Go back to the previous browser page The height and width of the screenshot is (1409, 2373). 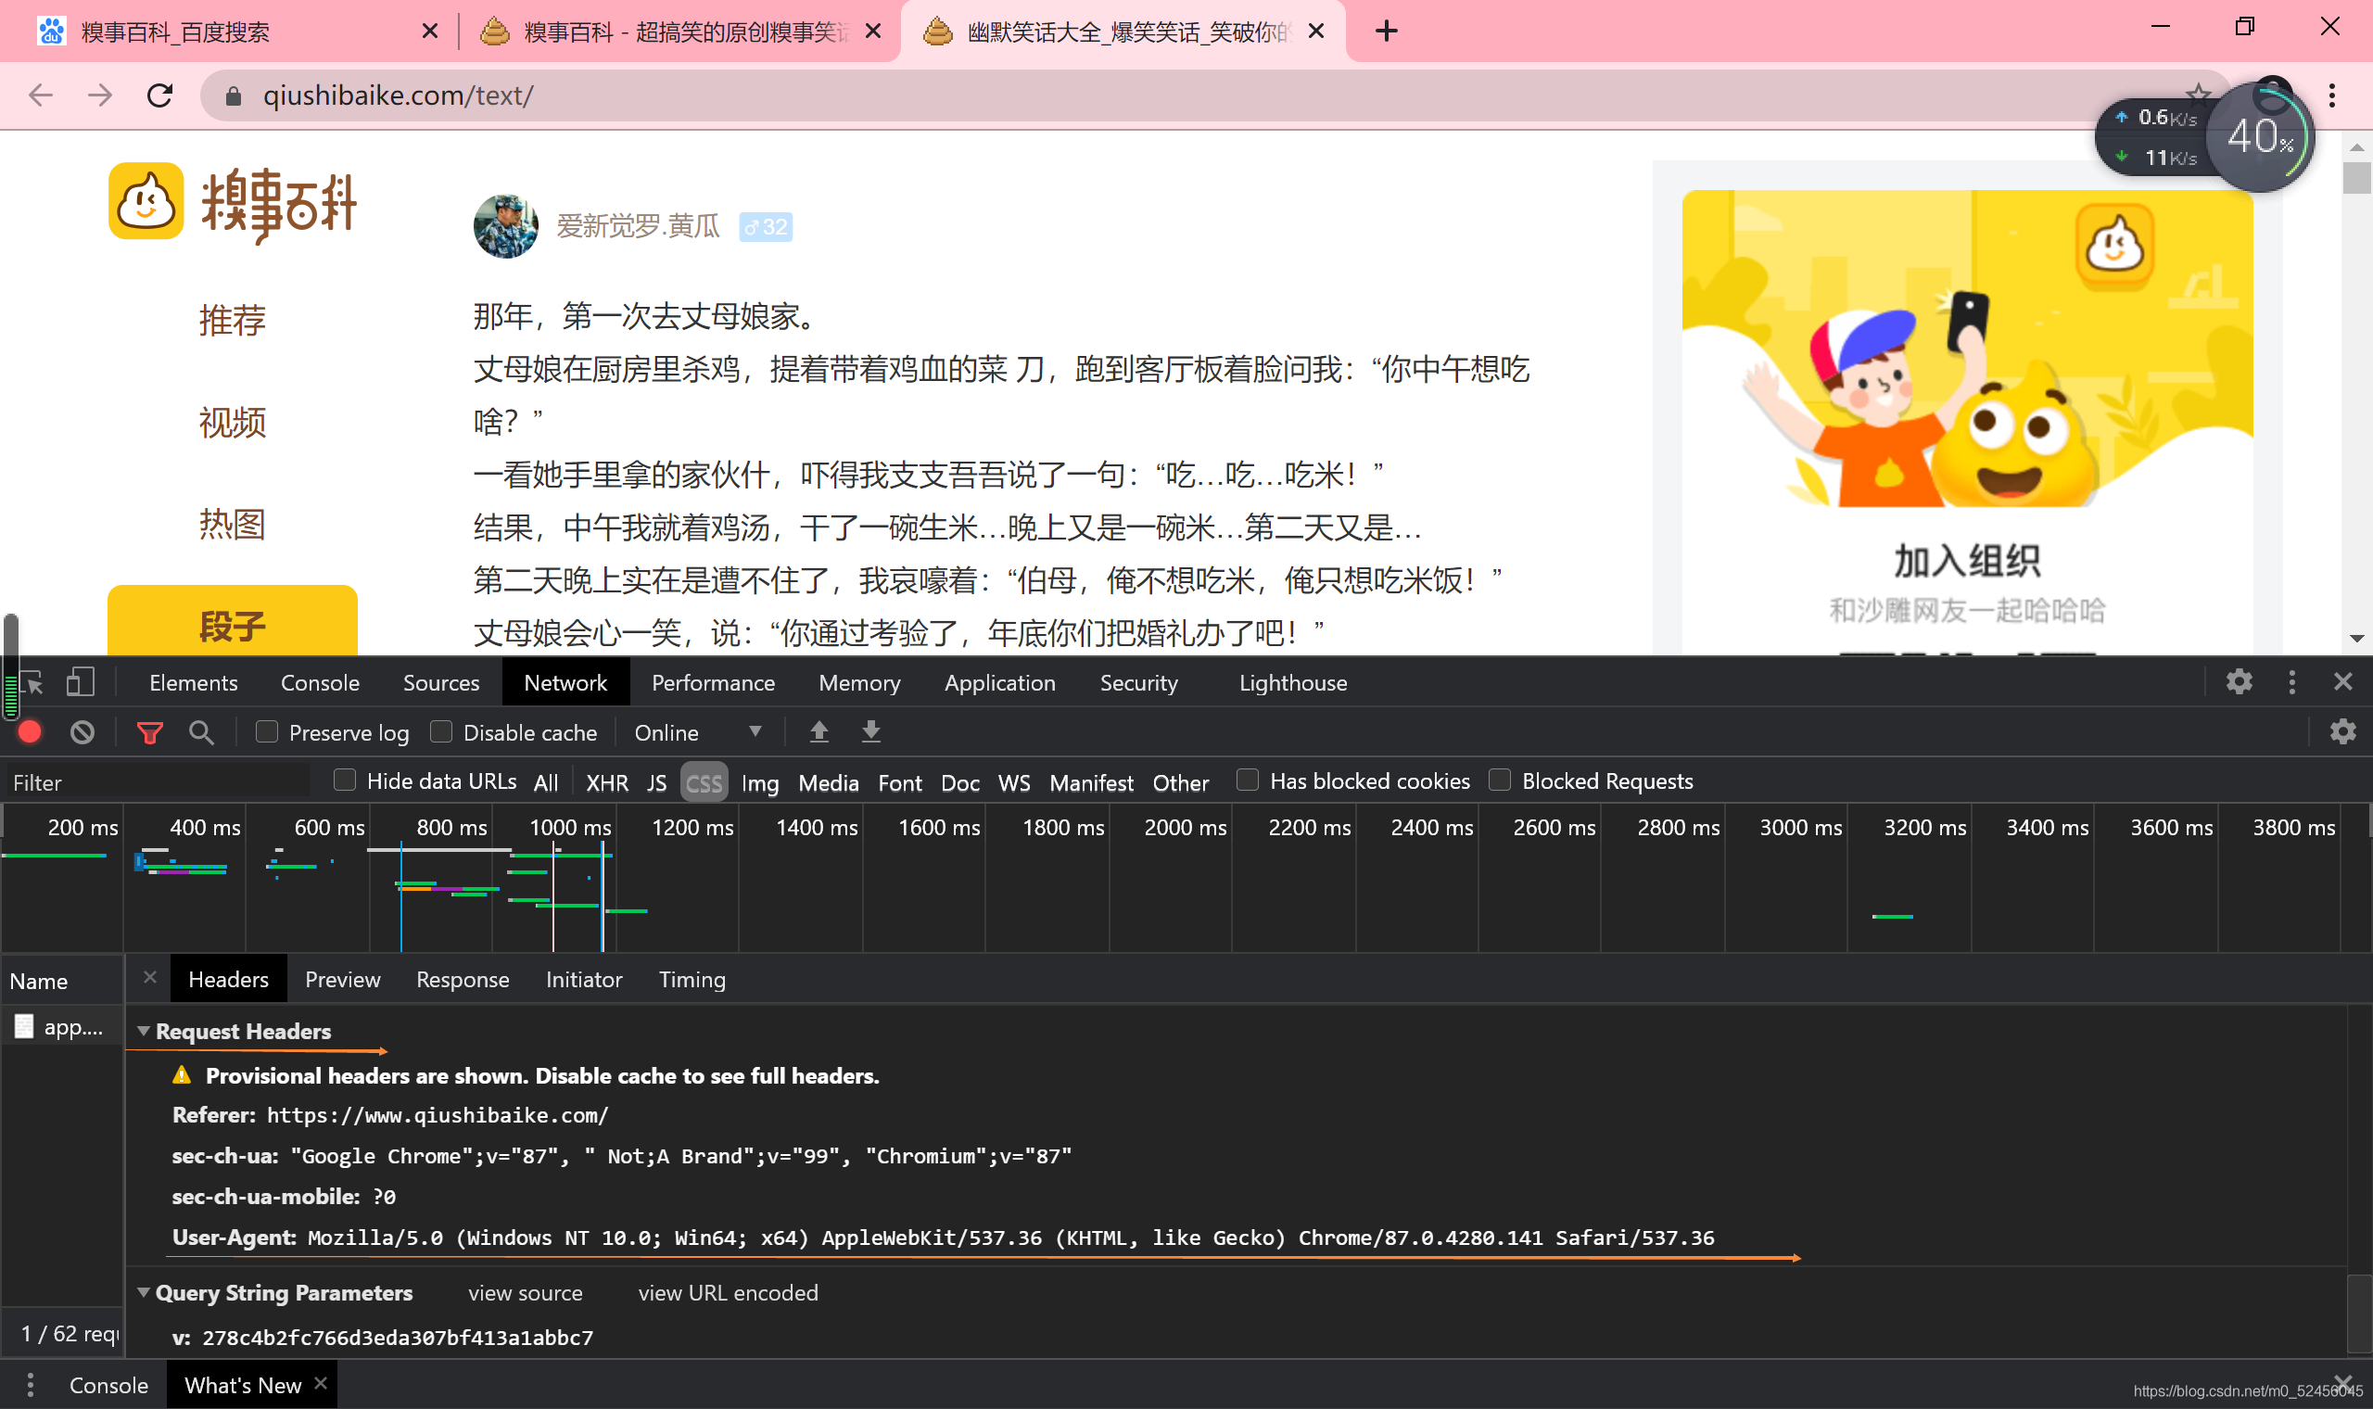pyautogui.click(x=41, y=95)
